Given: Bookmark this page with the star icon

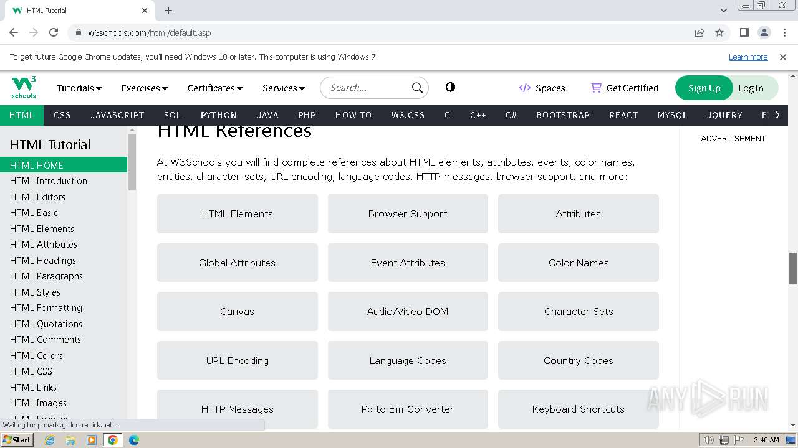Looking at the screenshot, I should (719, 32).
